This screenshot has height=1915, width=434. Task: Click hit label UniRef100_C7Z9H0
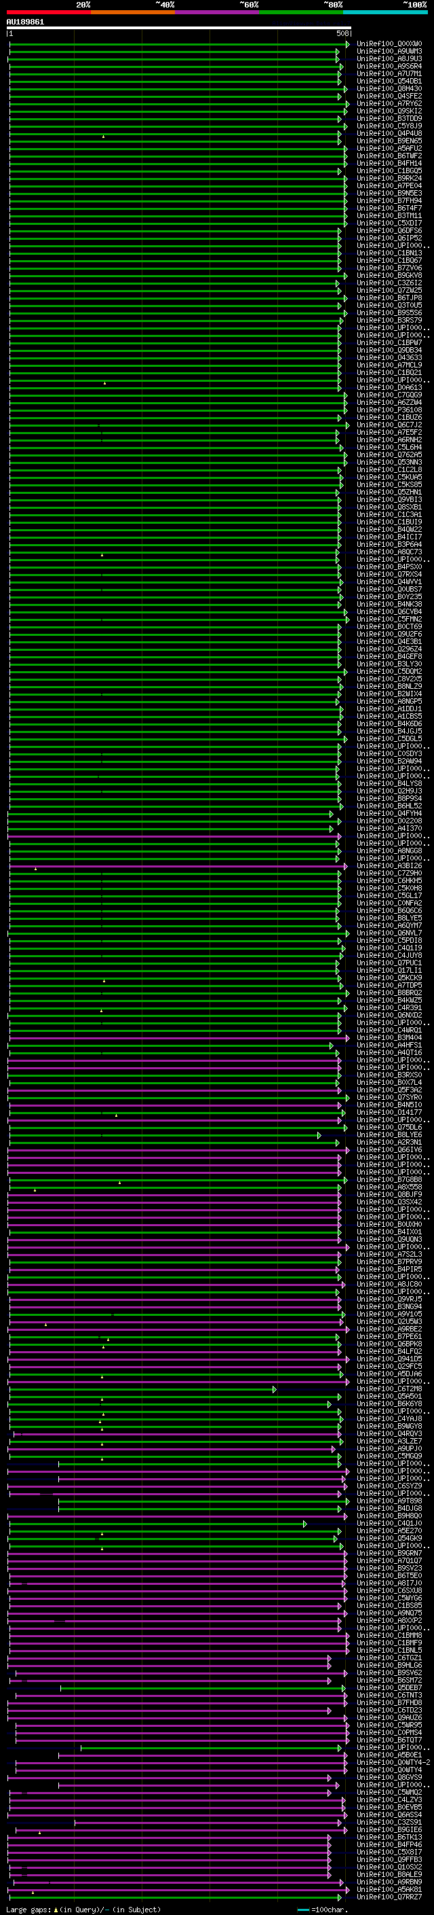tap(389, 874)
